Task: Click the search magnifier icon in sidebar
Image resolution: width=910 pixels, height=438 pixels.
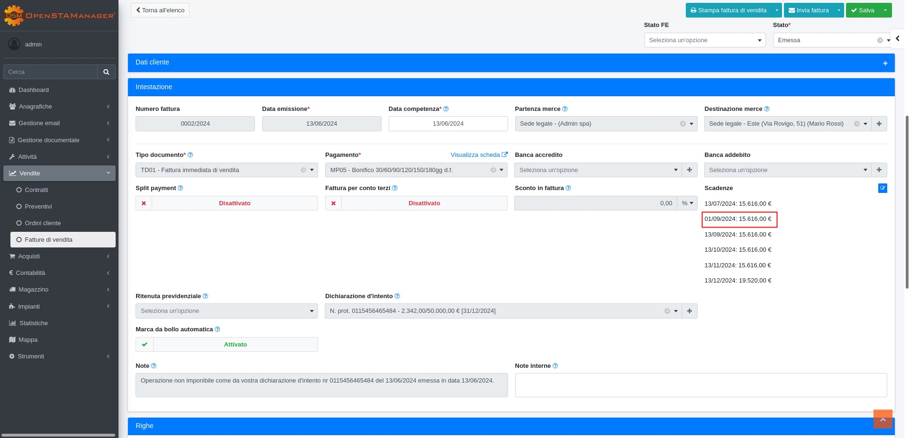Action: click(x=106, y=72)
